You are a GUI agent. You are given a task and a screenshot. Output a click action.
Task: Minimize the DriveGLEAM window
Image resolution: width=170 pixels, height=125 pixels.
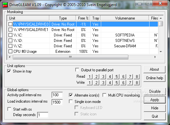tap(140, 4)
